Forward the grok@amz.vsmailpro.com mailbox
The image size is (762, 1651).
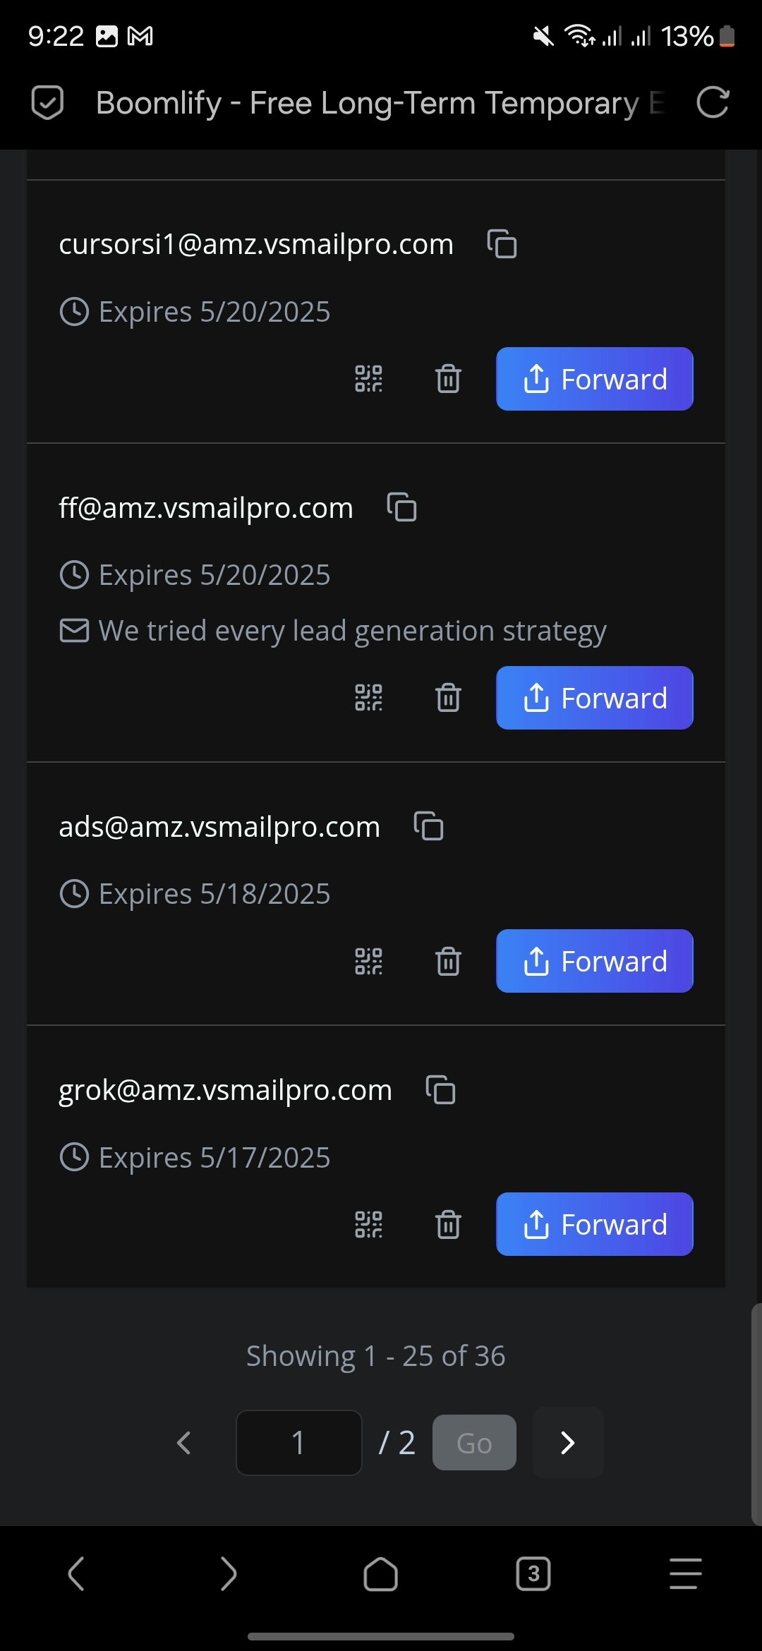[x=595, y=1224]
